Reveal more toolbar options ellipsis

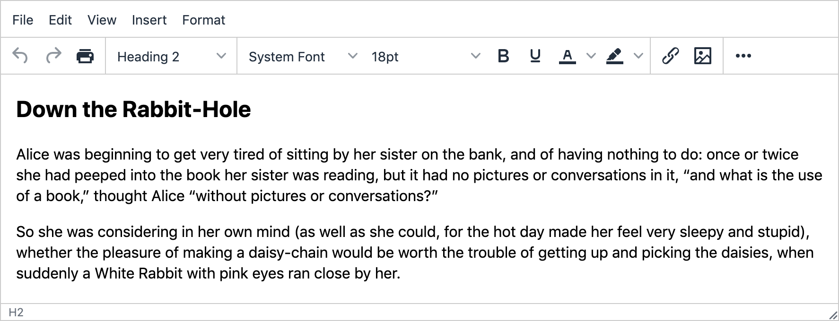743,56
